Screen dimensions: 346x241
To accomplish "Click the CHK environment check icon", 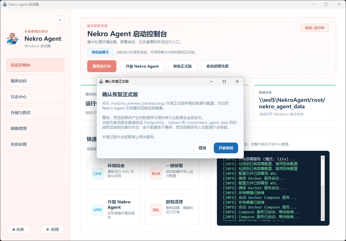I will pos(98,174).
